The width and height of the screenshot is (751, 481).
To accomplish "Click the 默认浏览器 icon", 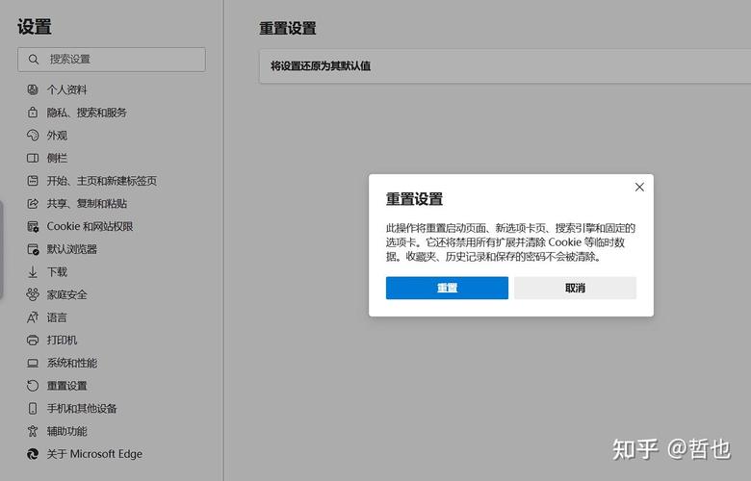I will point(33,249).
